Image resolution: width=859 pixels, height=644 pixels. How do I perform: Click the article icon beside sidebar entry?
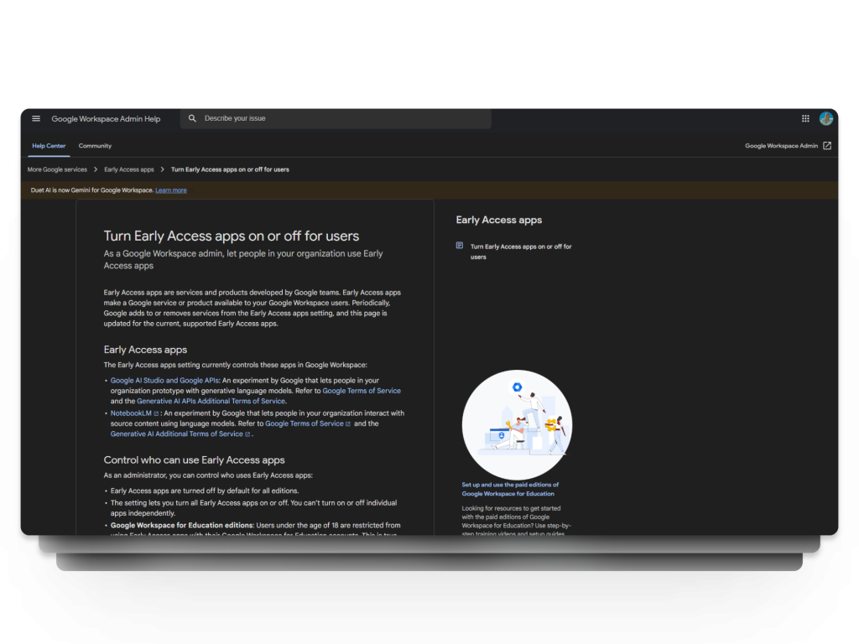pyautogui.click(x=460, y=246)
